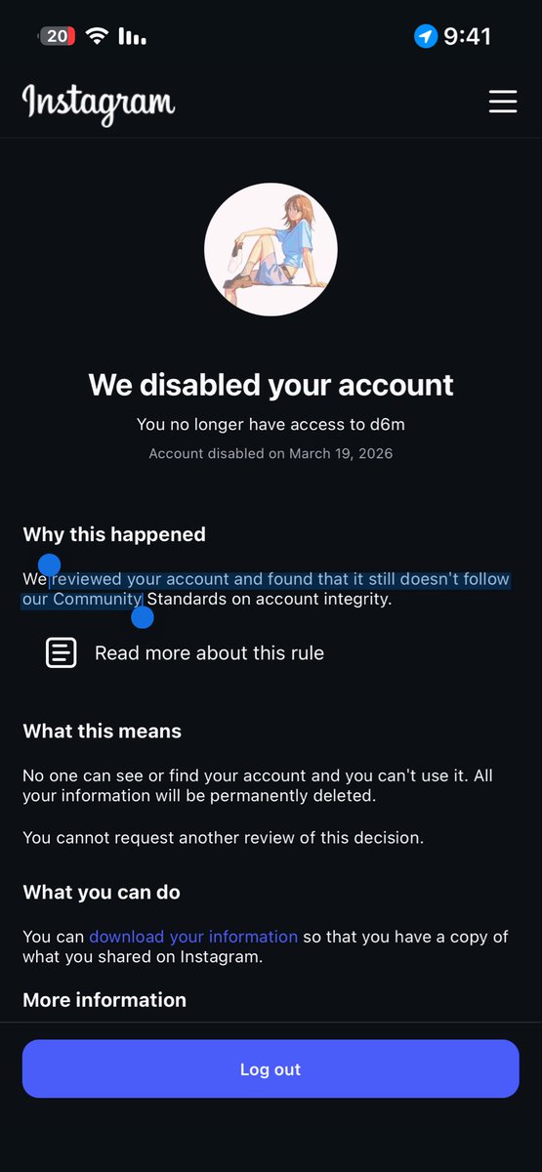The image size is (542, 1172).
Task: Tap the cellular signal bars icon
Action: pos(132,37)
